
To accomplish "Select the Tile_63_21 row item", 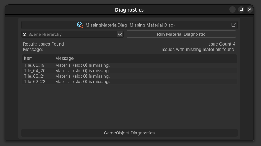I will (x=34, y=76).
